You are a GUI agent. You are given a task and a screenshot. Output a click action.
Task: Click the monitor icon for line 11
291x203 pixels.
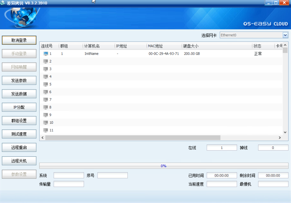[45, 130]
